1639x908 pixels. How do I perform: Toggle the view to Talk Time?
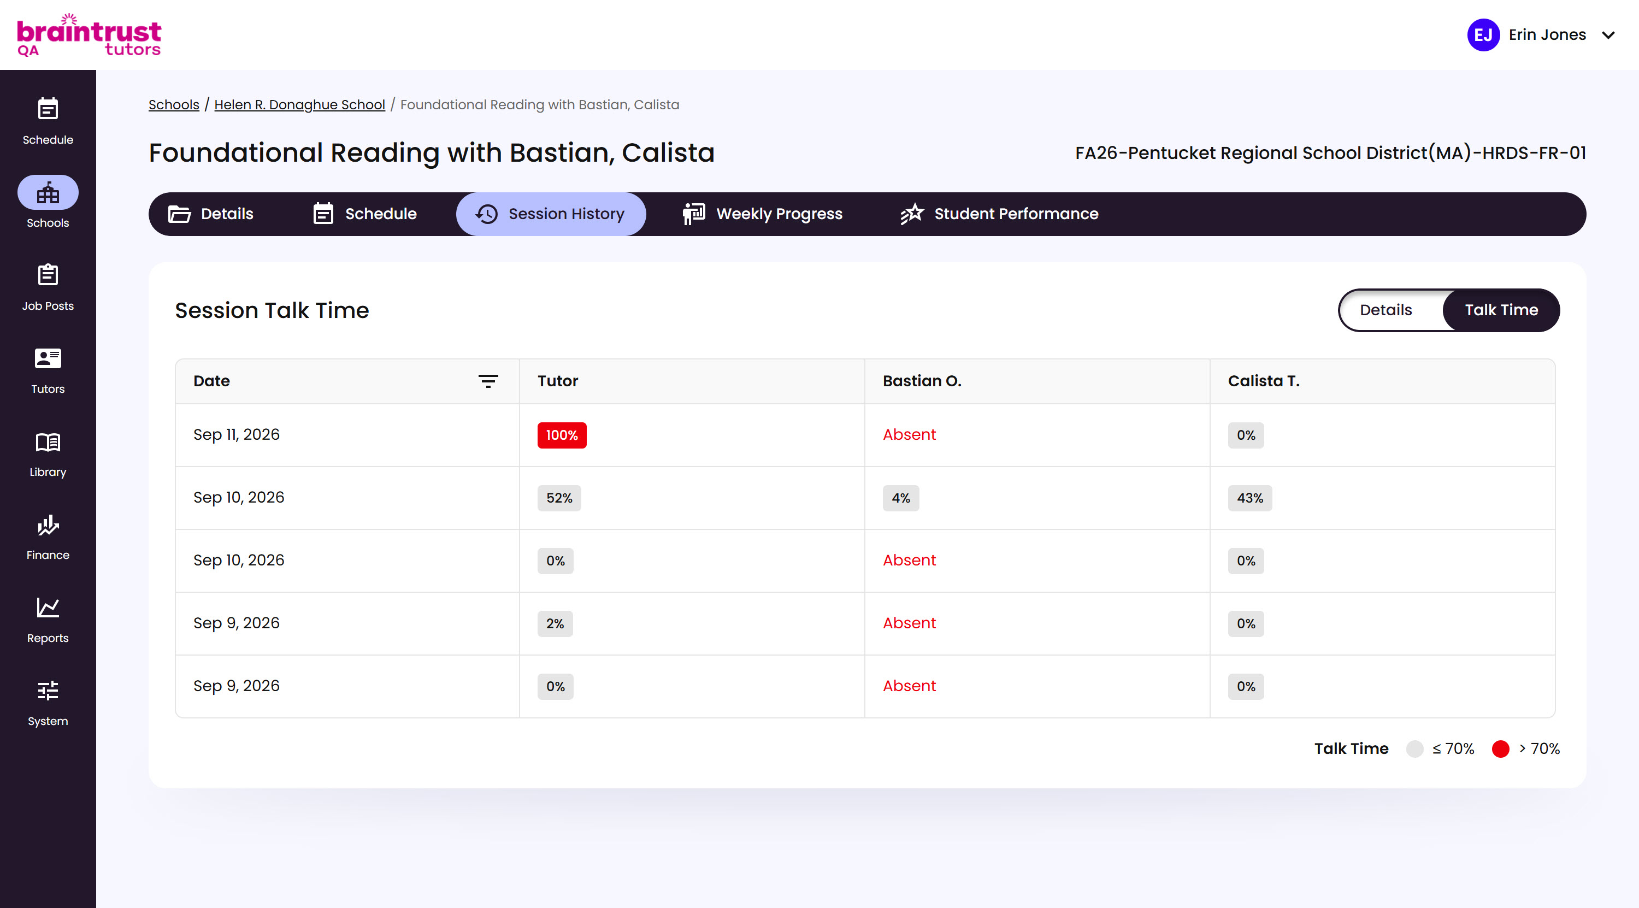[x=1500, y=310]
